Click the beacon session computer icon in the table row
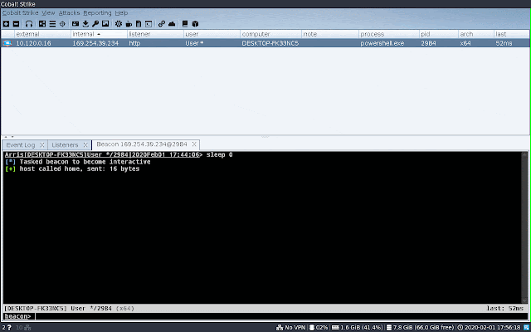The width and height of the screenshot is (531, 332). coord(7,43)
